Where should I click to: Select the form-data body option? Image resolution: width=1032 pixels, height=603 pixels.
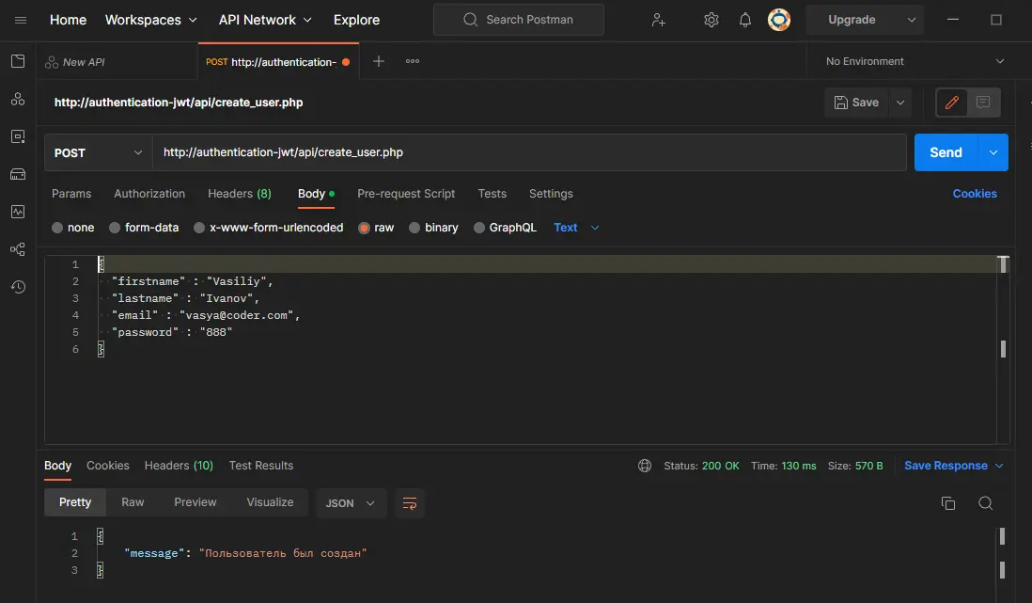click(115, 228)
